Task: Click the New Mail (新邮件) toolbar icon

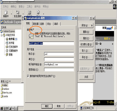Action: [x=6, y=13]
